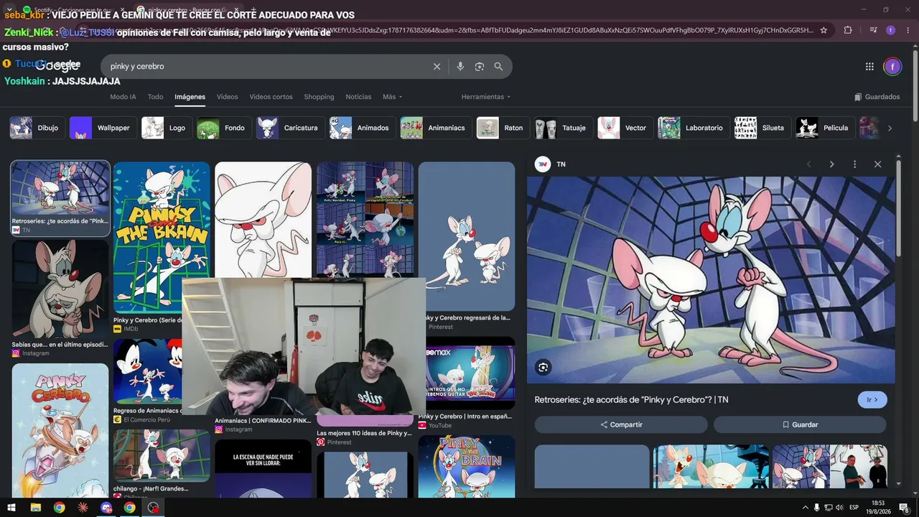
Task: Open the taskbar volume control
Action: pyautogui.click(x=841, y=508)
